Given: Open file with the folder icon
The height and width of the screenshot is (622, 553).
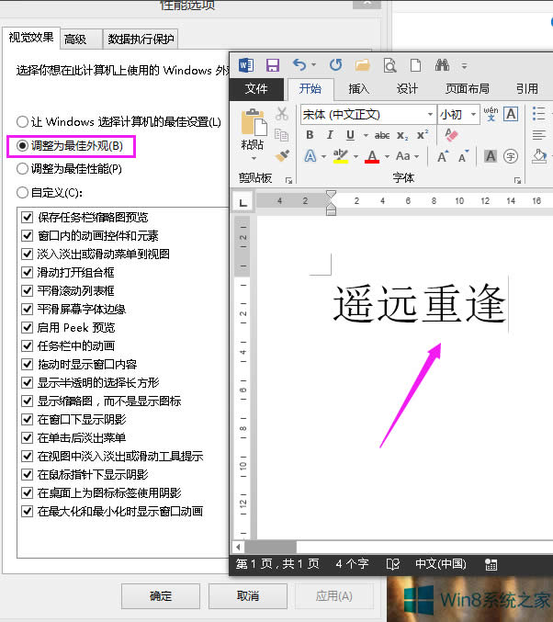Looking at the screenshot, I should (362, 65).
